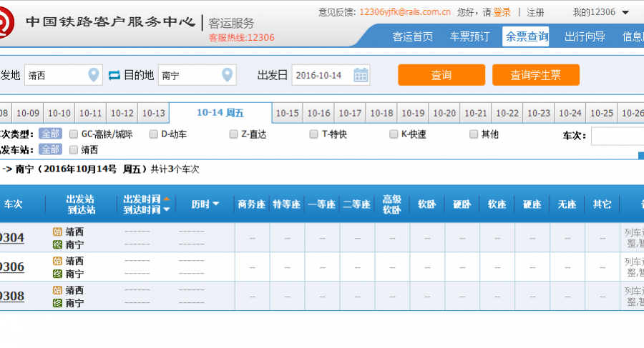The height and width of the screenshot is (348, 644).
Task: Select the 10-22 date tab
Action: (507, 113)
